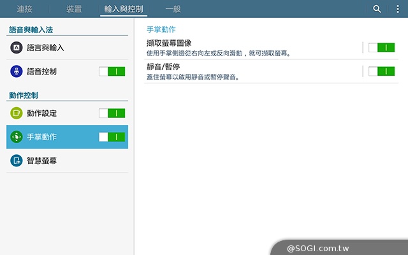Screen dimensions: 408x255
Task: Disable the 靜音/暫停 switch
Action: pos(382,71)
